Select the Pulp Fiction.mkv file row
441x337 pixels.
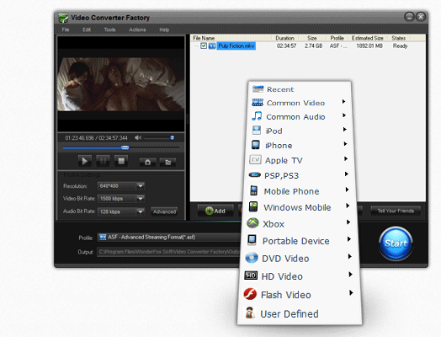pyautogui.click(x=308, y=45)
